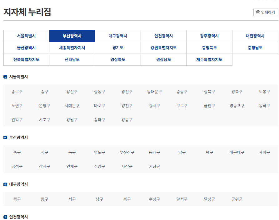This screenshot has height=220, width=279.
Task: Click the 달서구 link
Action: tap(182, 199)
